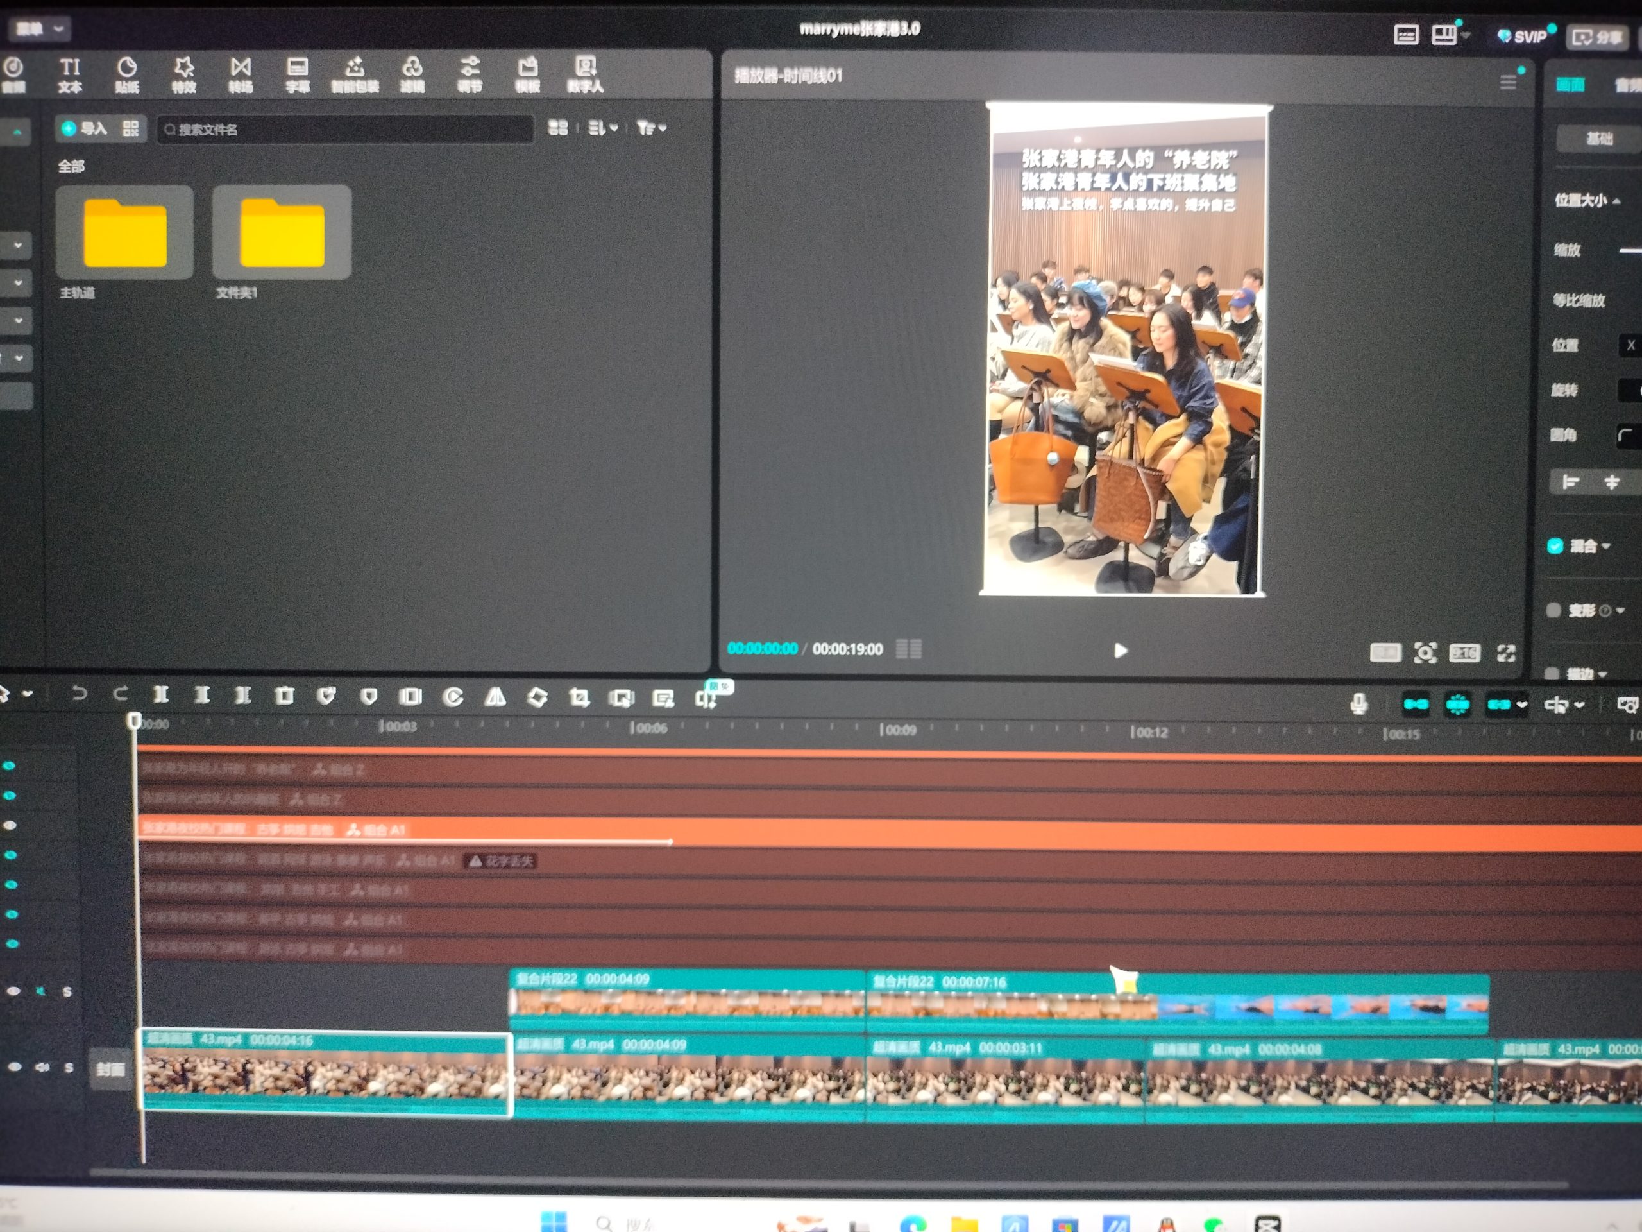1642x1232 pixels.
Task: Open the 贴纸 stickers panel
Action: [127, 75]
